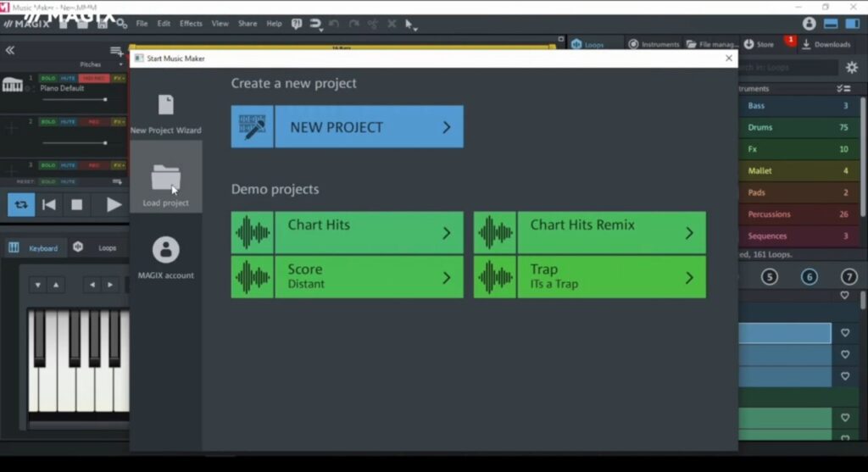Open the File menu
The width and height of the screenshot is (868, 472).
[x=142, y=24]
